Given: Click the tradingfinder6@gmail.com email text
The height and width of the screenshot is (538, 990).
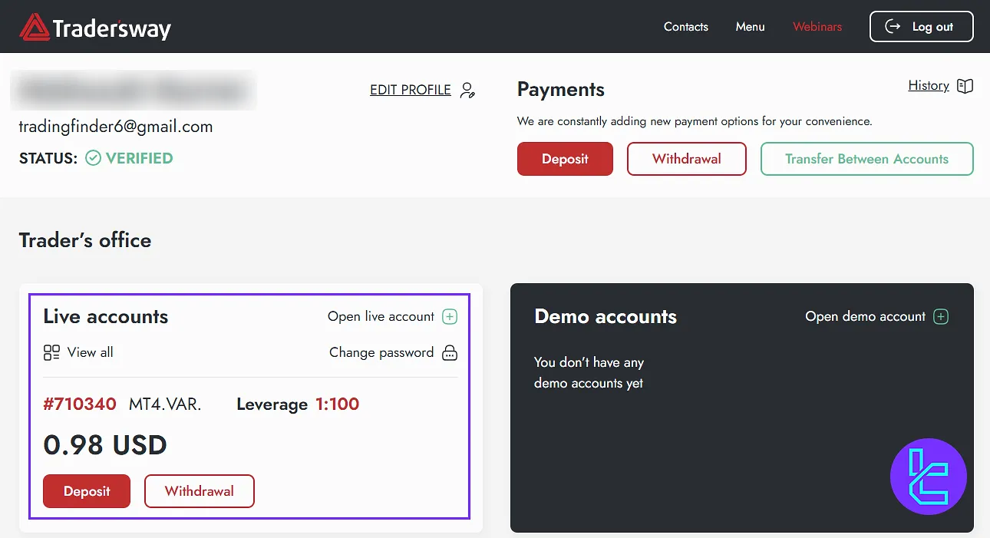Looking at the screenshot, I should (116, 127).
